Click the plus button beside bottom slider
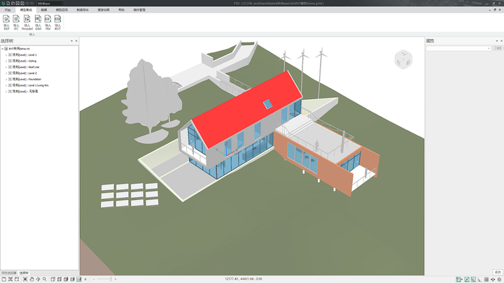Image resolution: width=504 pixels, height=283 pixels. pos(115,279)
